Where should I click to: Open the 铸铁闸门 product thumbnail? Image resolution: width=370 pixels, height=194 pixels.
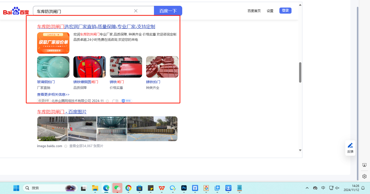[x=126, y=67]
